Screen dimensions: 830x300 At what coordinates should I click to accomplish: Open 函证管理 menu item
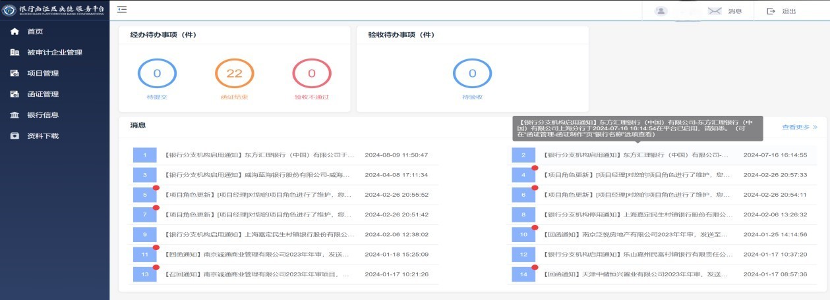tap(43, 94)
